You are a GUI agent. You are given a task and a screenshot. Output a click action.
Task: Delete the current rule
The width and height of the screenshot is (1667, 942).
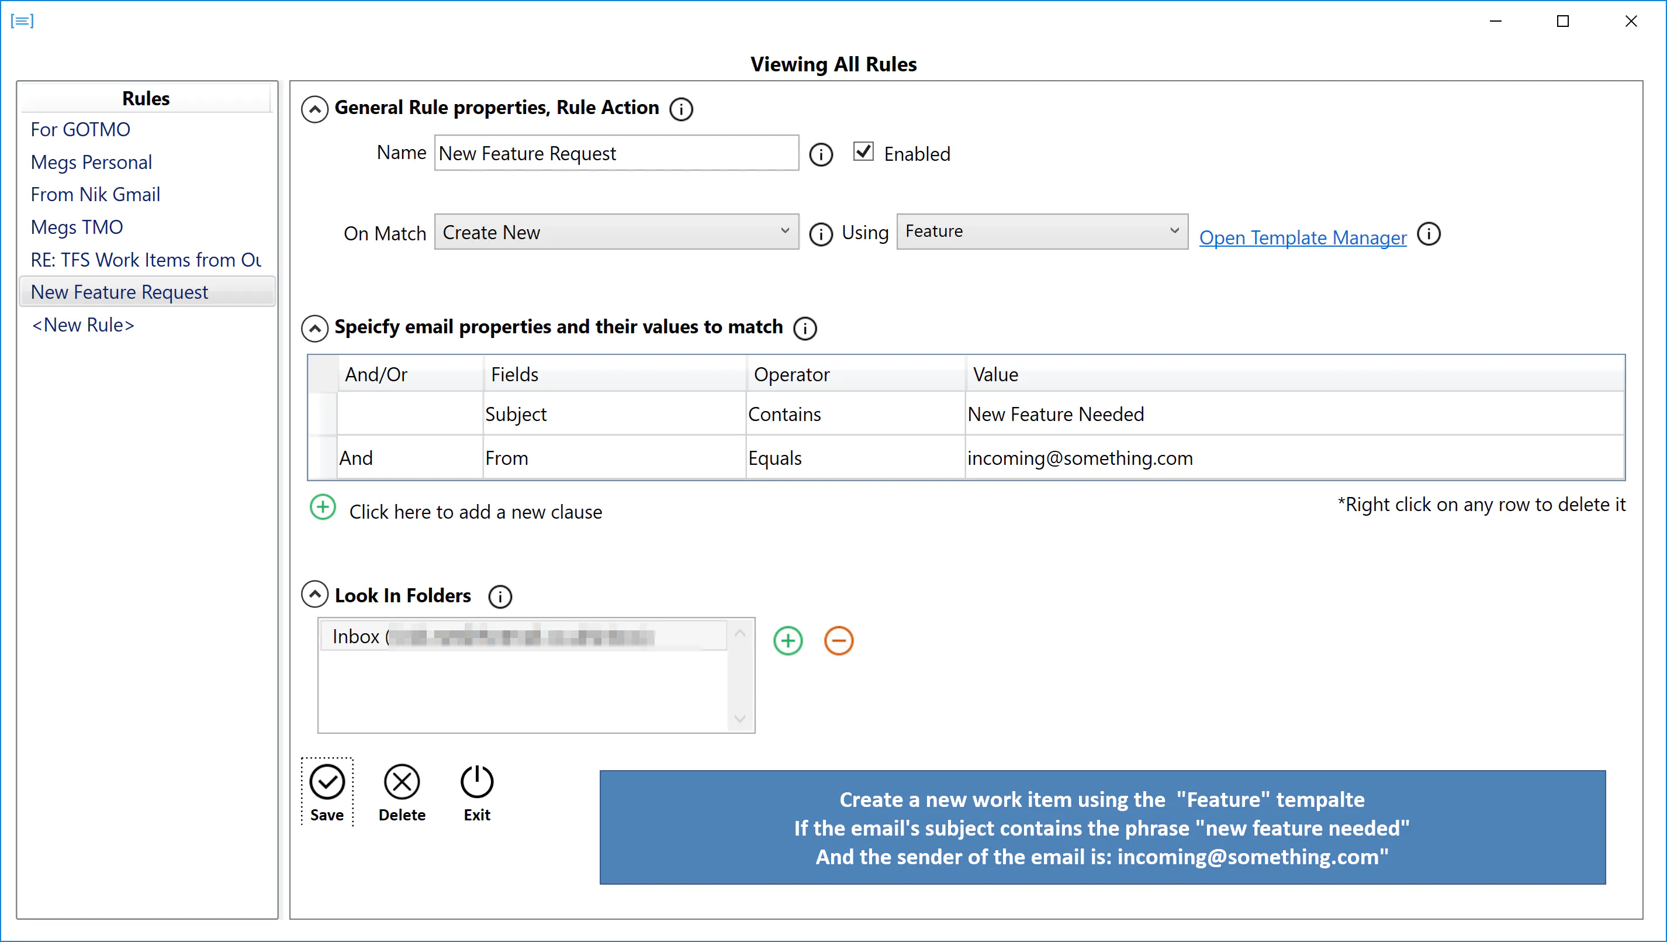pyautogui.click(x=402, y=793)
